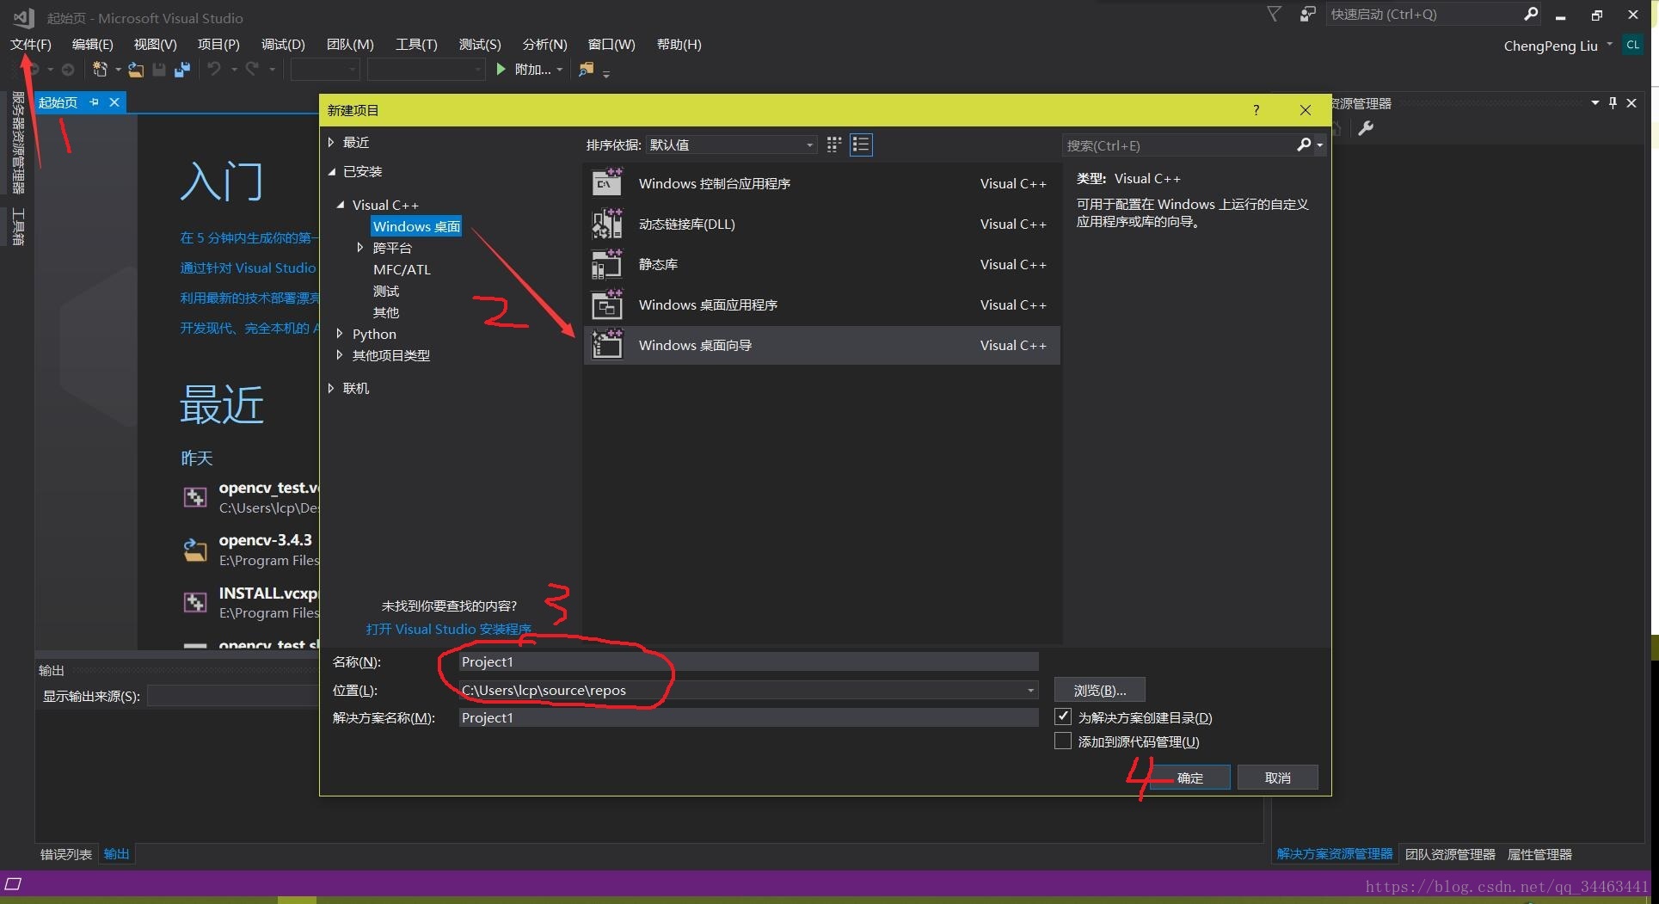The image size is (1659, 904).
Task: Click the Find in Files toolbar icon
Action: coord(587,69)
